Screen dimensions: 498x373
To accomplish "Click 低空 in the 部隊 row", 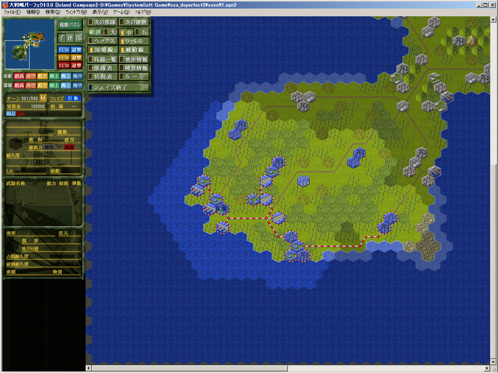I will click(x=43, y=85).
